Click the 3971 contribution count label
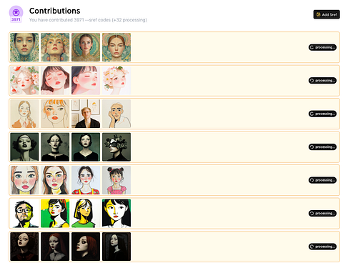This screenshot has height=263, width=343. click(x=16, y=20)
